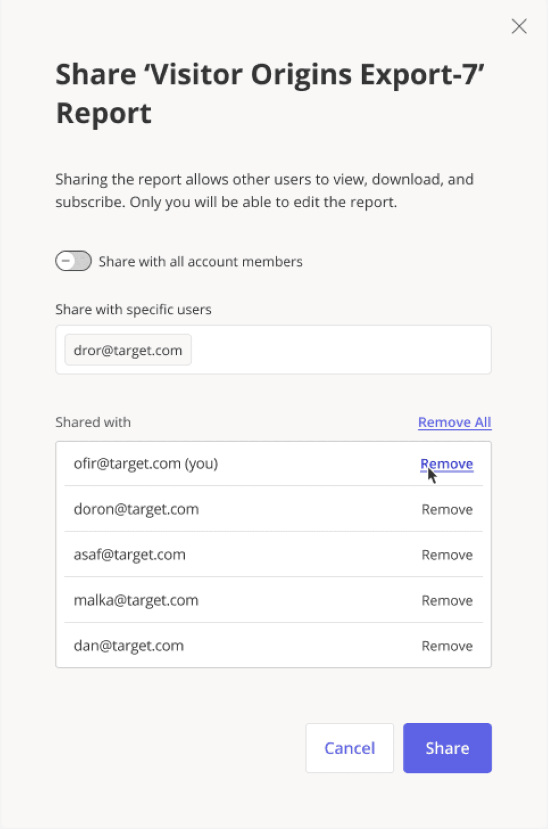The width and height of the screenshot is (548, 829).
Task: Remove malka@target.com from shared list
Action: [x=447, y=600]
